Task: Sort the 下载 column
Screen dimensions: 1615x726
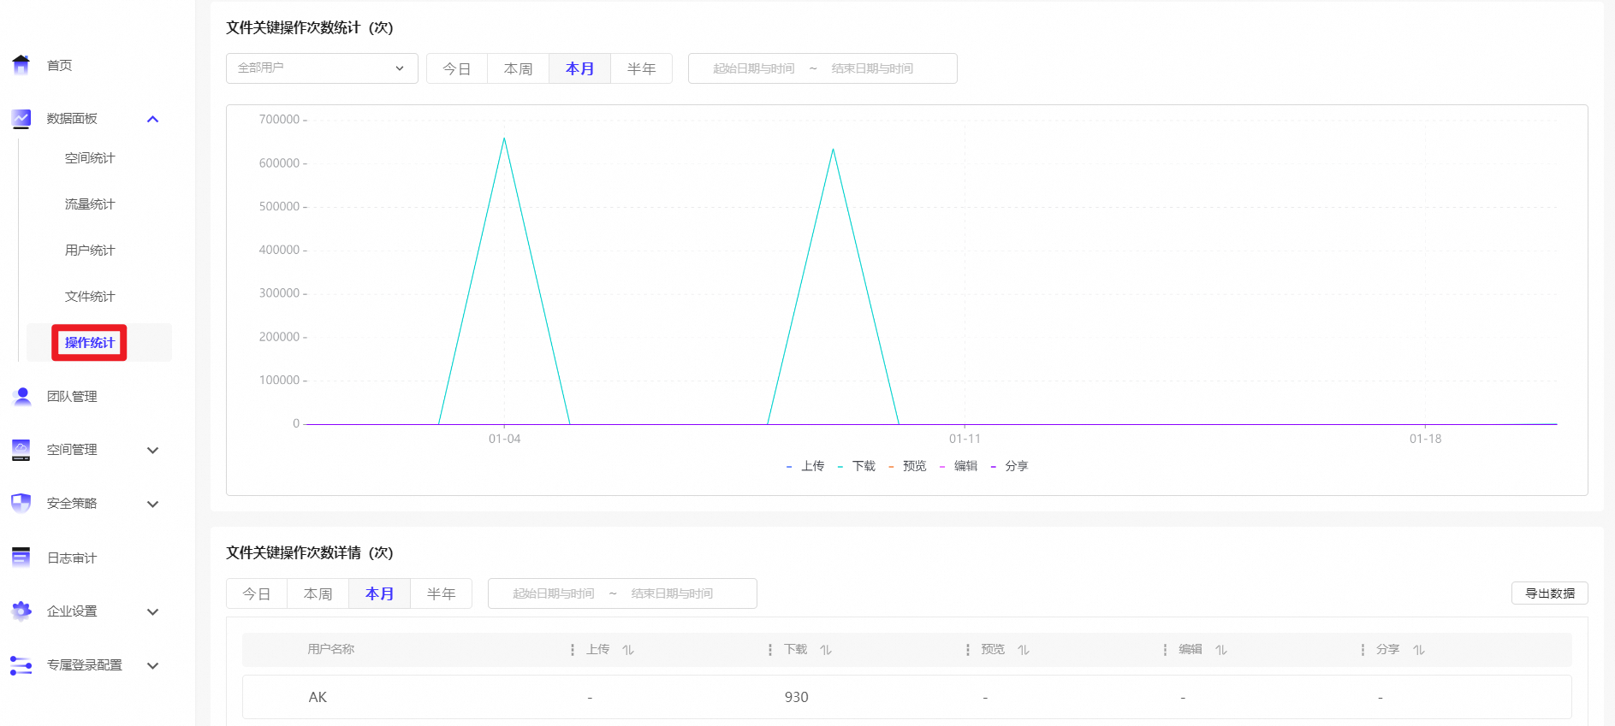Action: (x=826, y=650)
